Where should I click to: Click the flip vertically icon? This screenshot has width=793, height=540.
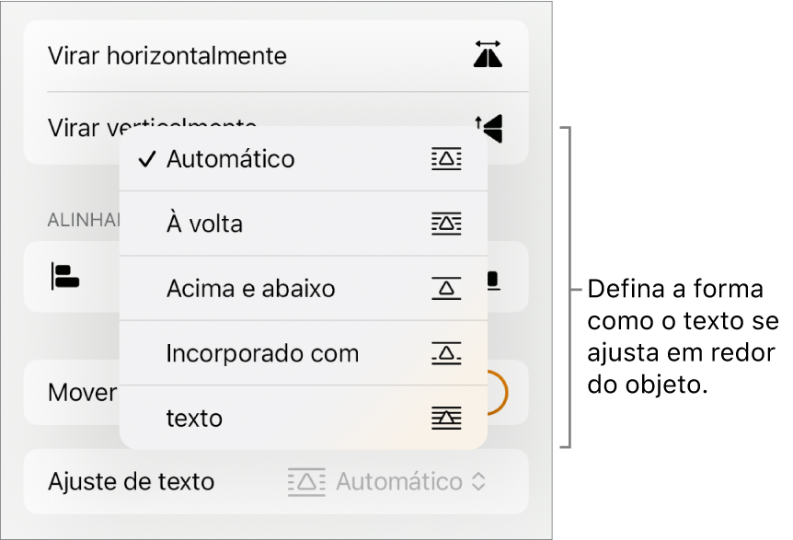point(489,127)
